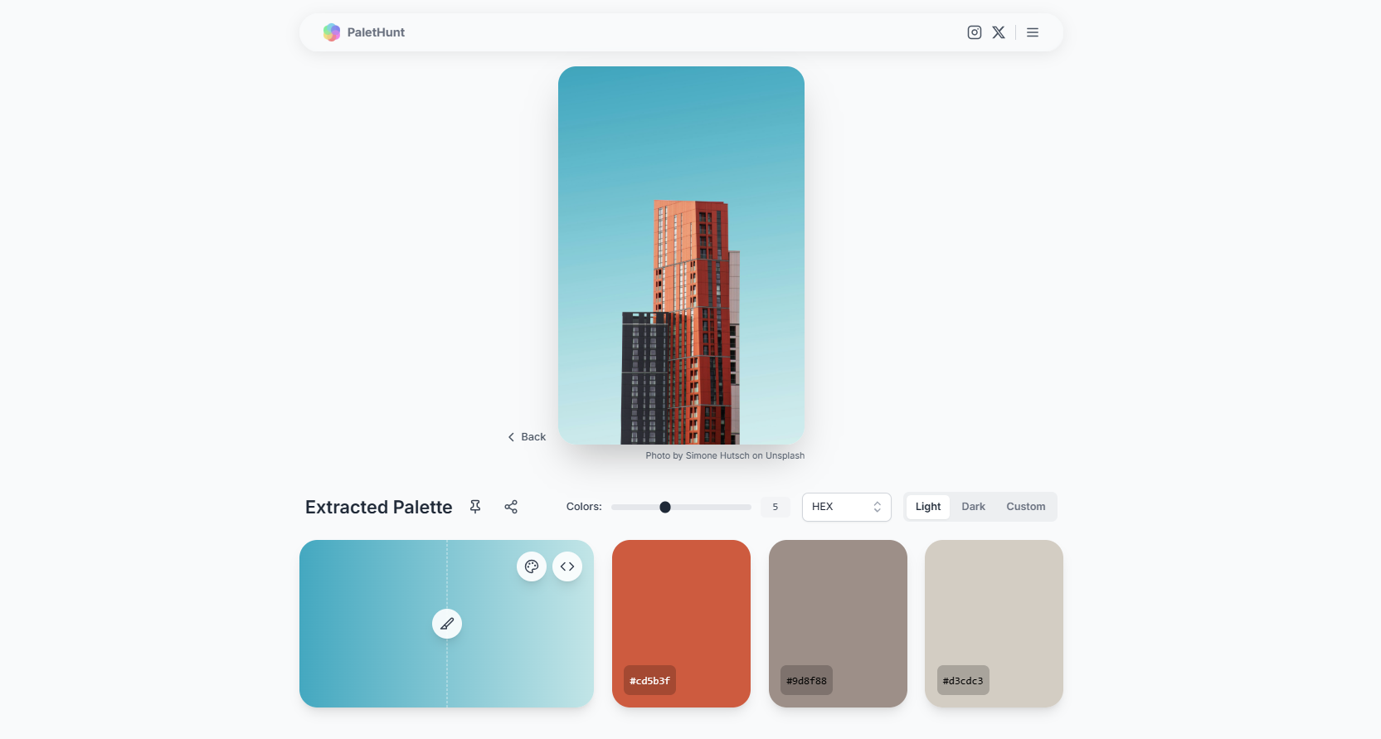Click the Colors slider handle

click(x=665, y=507)
